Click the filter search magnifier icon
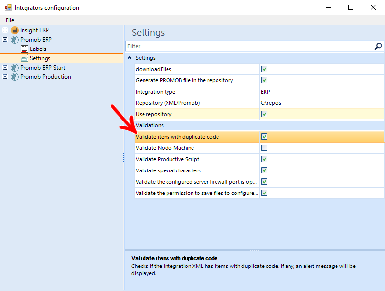 [378, 46]
